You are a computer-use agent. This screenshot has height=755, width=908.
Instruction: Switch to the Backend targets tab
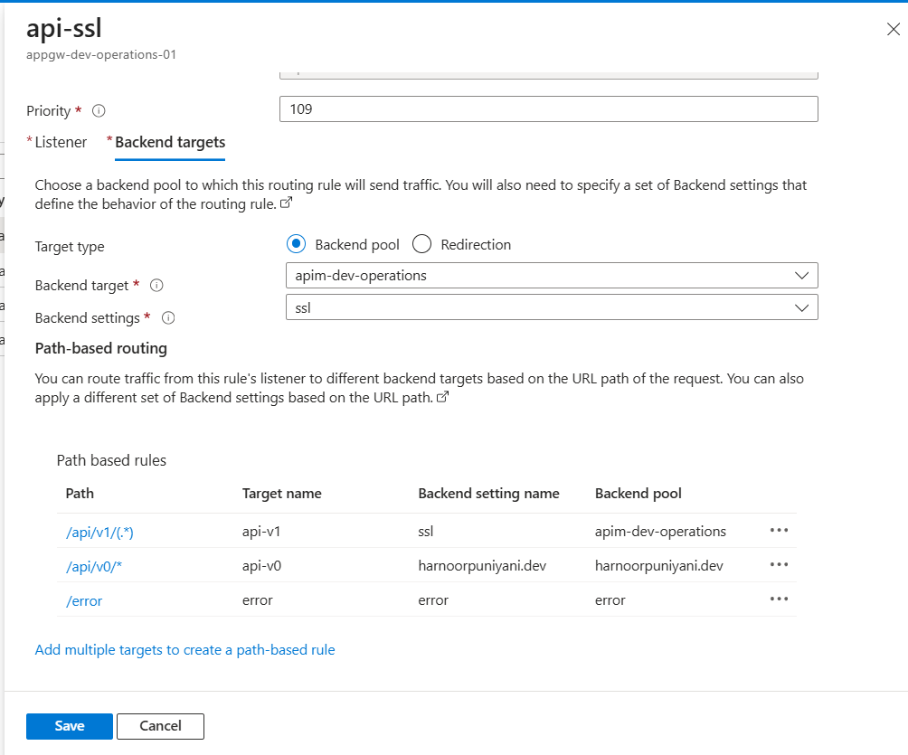170,142
